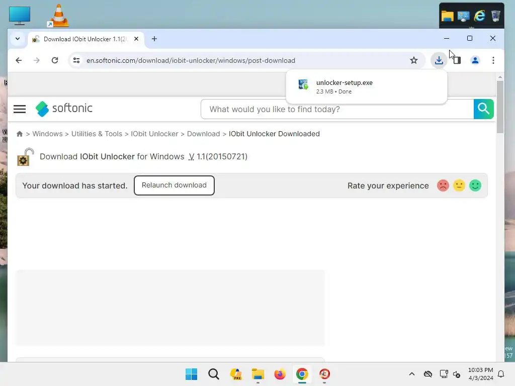Click the IObit Unlocker padlock icon
This screenshot has height=386, width=515.
[25, 157]
